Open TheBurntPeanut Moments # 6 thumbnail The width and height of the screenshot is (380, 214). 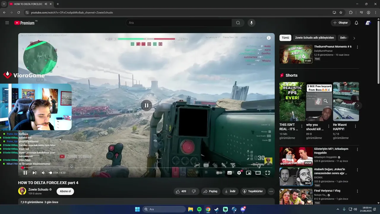296,54
